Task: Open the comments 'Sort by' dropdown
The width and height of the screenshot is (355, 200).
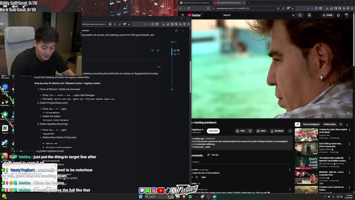Action: [x=213, y=155]
